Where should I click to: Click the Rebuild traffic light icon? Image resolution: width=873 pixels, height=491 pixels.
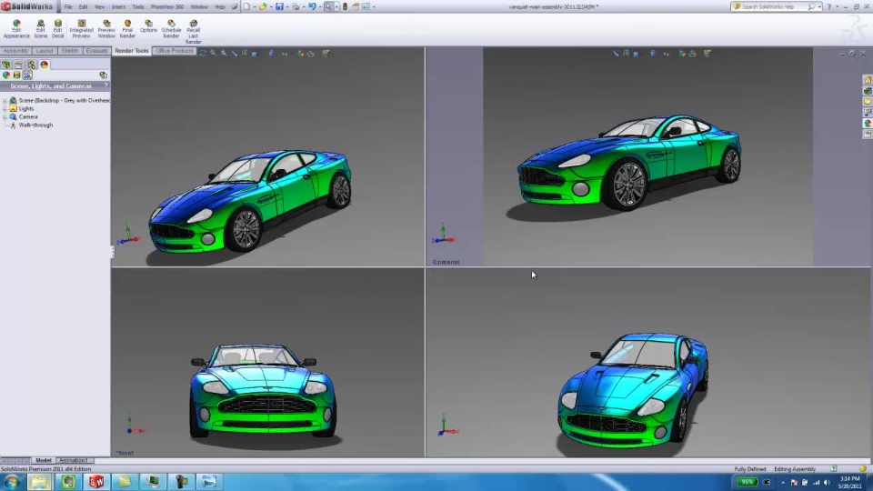point(346,6)
